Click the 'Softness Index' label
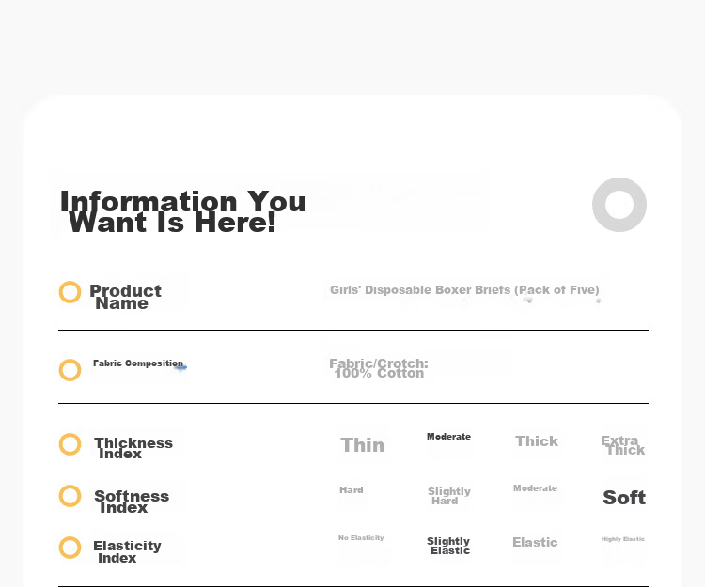Screen dimensions: 705x587 click(x=132, y=502)
